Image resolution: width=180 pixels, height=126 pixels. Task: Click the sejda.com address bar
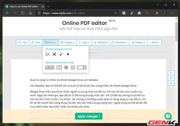[77, 13]
